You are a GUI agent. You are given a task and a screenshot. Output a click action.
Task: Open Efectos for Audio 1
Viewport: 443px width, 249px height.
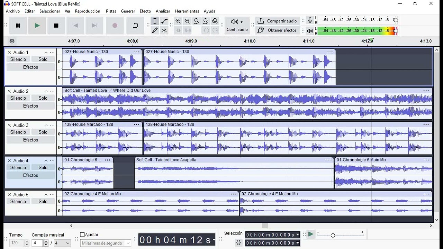coord(31,67)
